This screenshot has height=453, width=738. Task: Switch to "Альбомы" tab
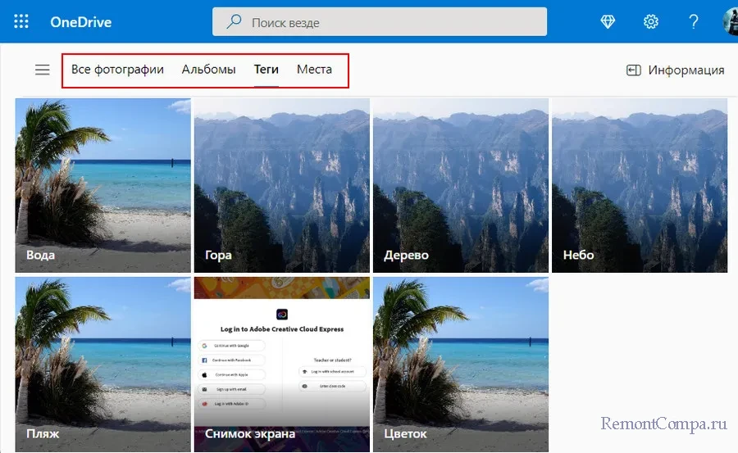(x=208, y=70)
